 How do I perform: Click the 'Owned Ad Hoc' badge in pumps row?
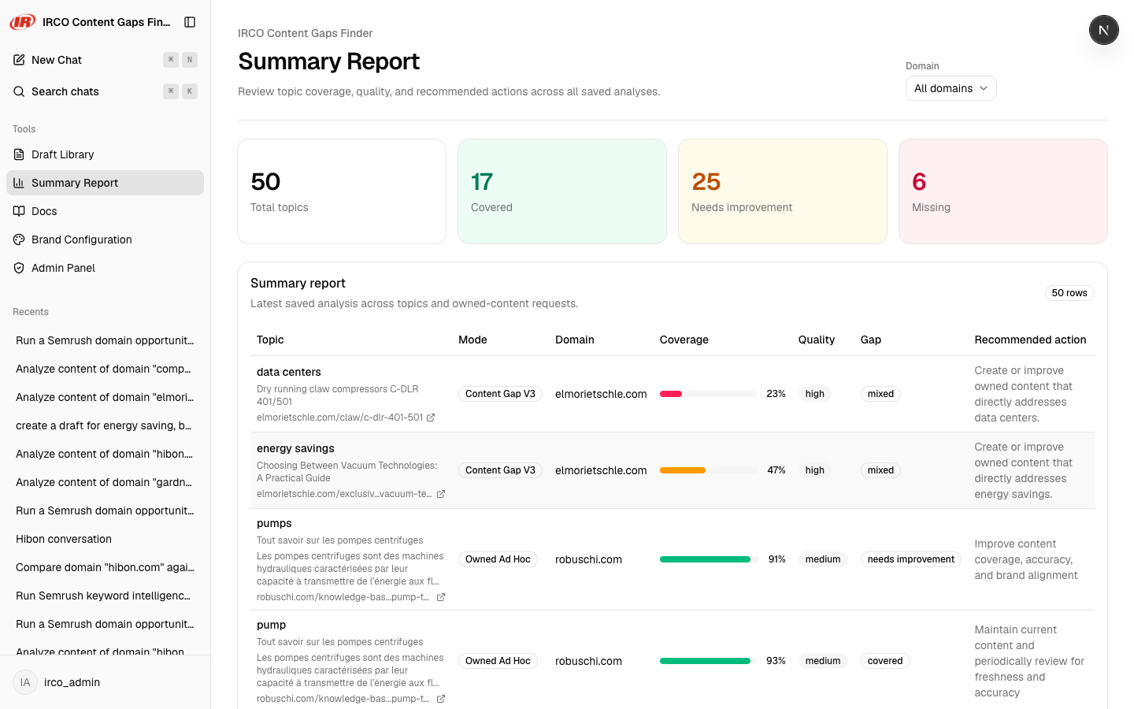tap(498, 559)
